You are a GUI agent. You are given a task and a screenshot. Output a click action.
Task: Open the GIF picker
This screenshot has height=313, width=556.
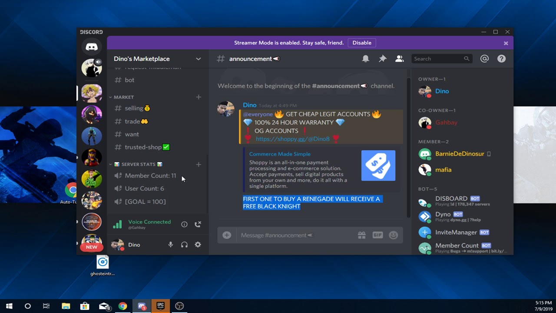click(x=377, y=235)
